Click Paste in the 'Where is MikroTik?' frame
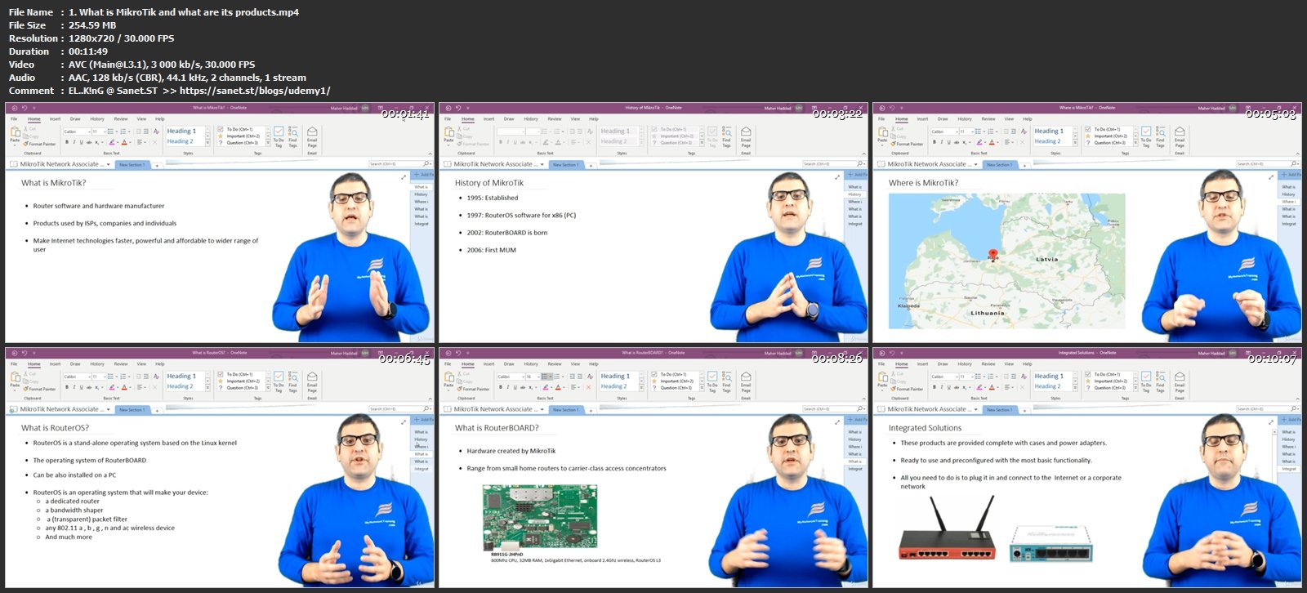 pos(882,136)
